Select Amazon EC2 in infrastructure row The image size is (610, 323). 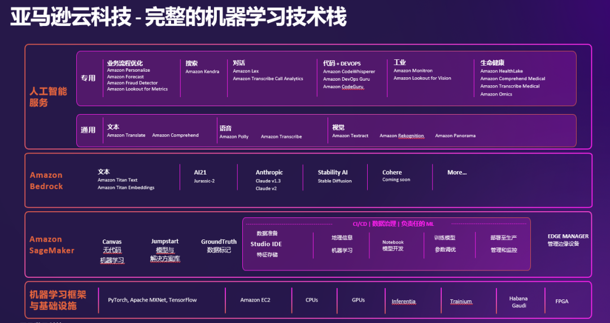pos(255,300)
